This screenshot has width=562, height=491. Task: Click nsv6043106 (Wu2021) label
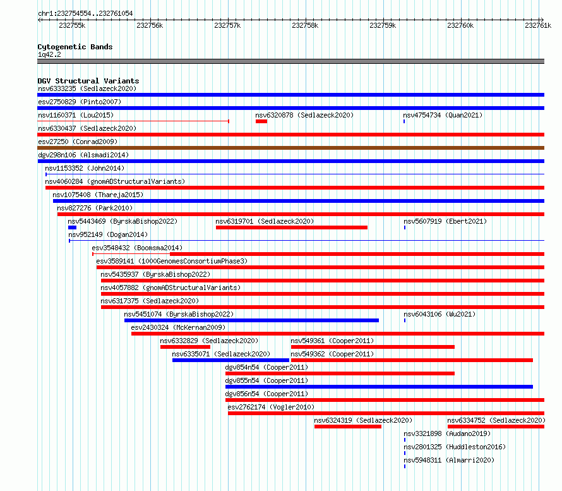click(x=439, y=314)
